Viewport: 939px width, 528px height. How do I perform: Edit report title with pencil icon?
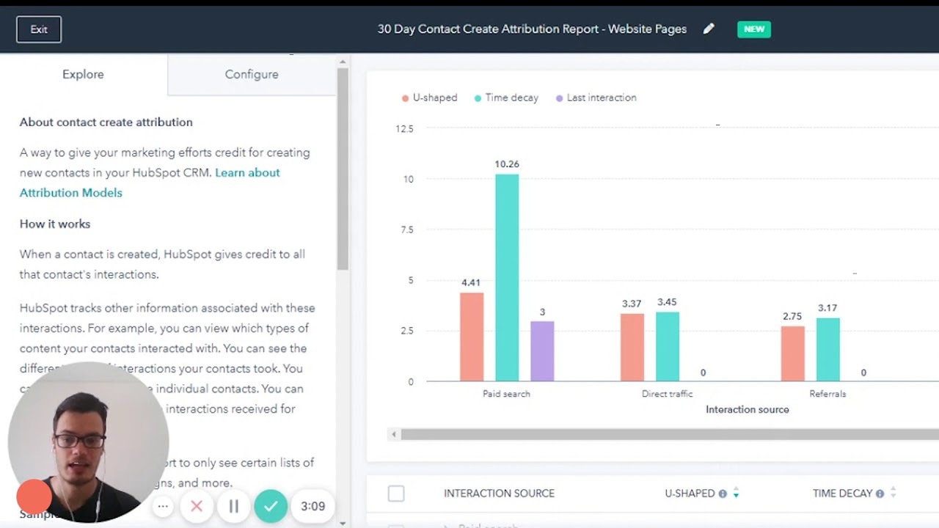[x=709, y=29]
